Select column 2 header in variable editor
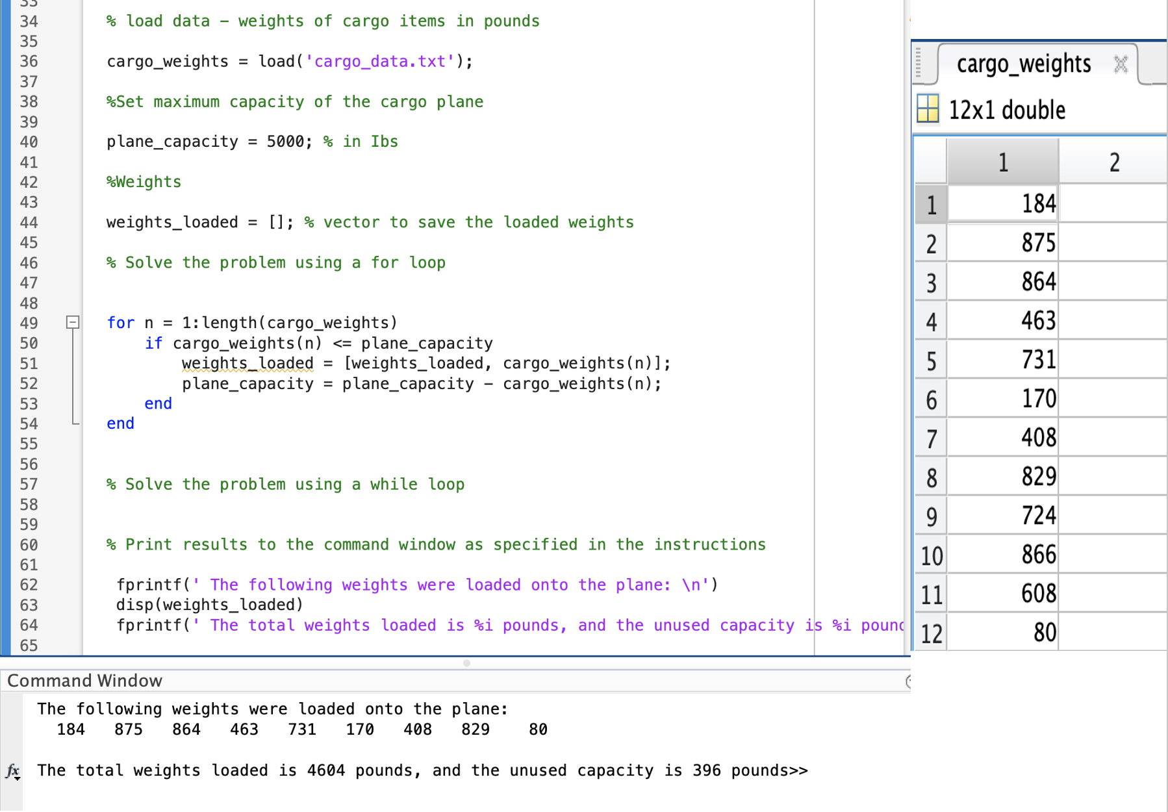The height and width of the screenshot is (812, 1168). [x=1114, y=162]
